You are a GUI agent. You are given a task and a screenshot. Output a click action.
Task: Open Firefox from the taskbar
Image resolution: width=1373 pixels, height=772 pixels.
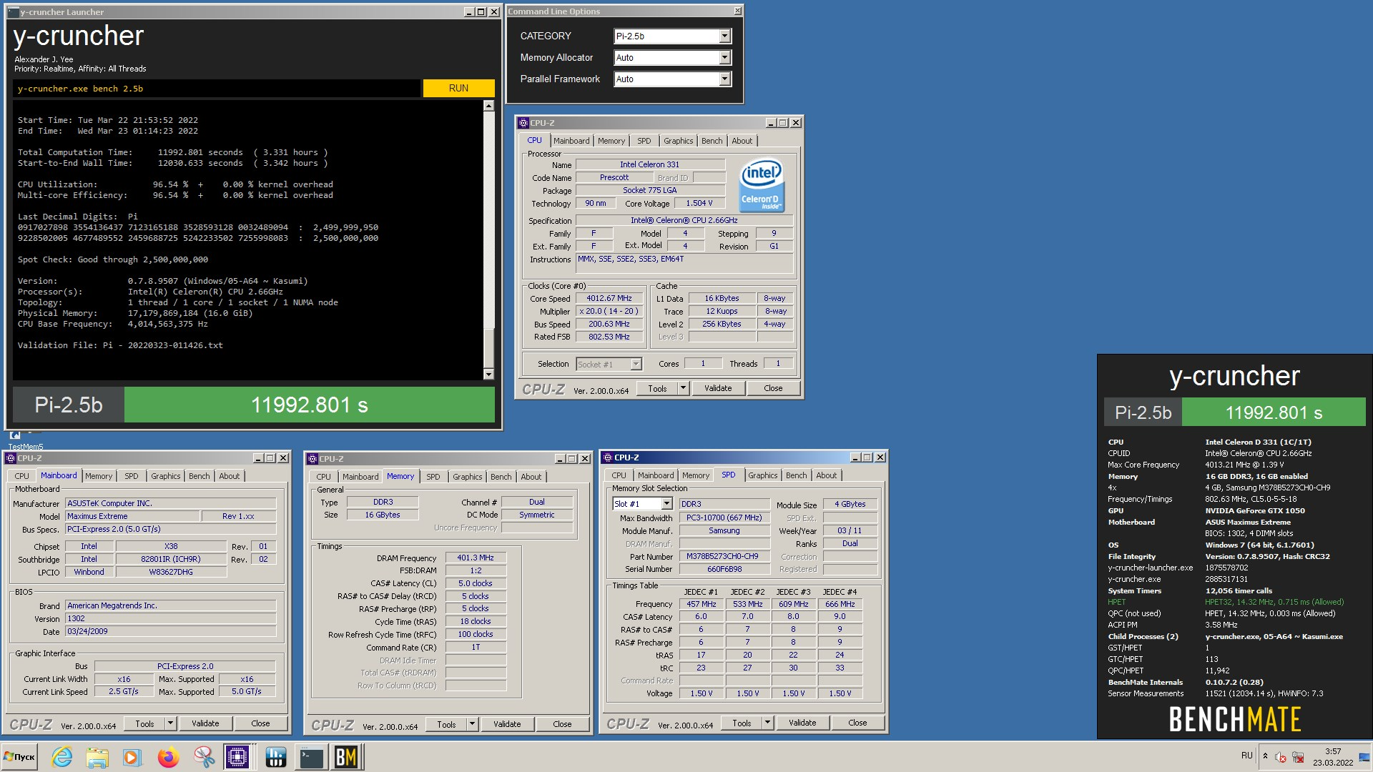click(x=169, y=757)
